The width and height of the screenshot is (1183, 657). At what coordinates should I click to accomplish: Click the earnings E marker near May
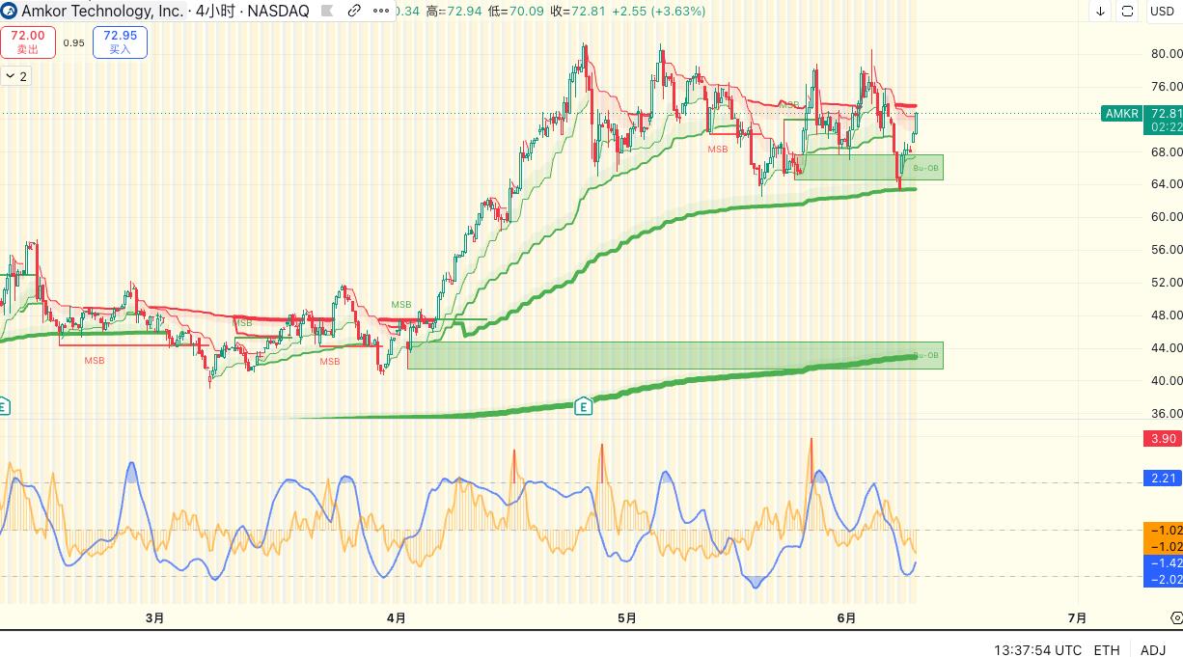tap(583, 404)
